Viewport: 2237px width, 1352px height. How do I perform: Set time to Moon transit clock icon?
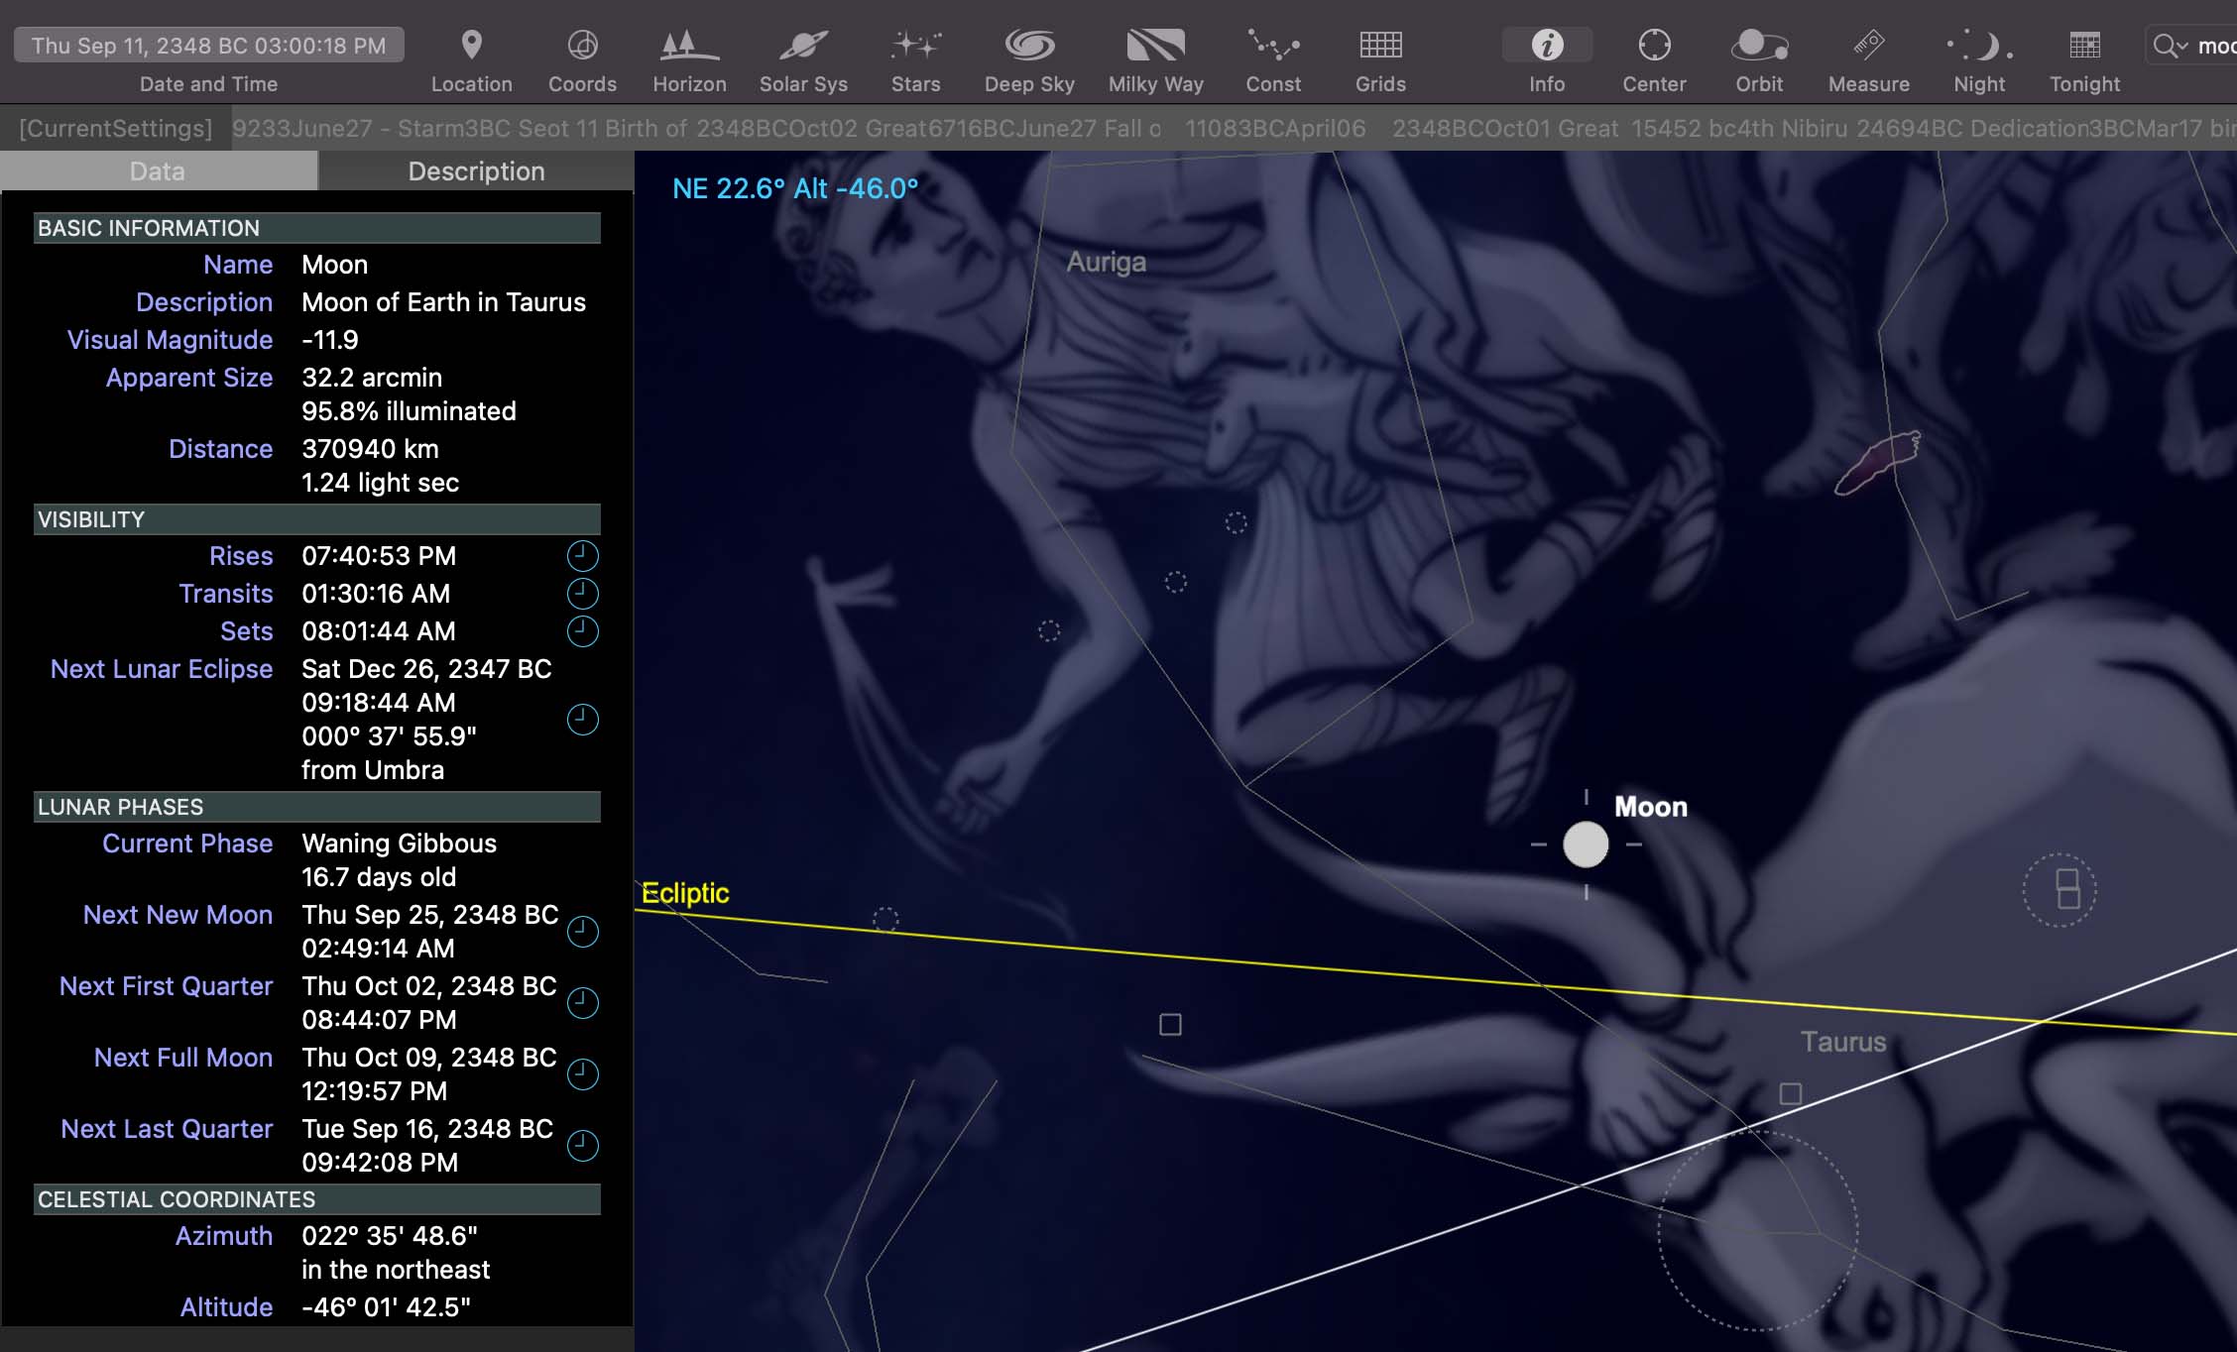click(582, 594)
